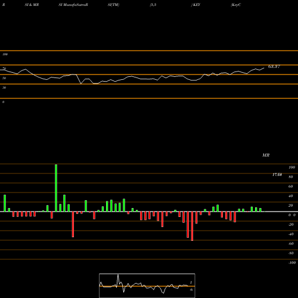Click the MR axis label 60

click(290, 187)
